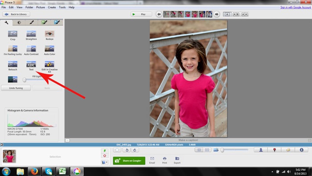This screenshot has width=312, height=176.
Task: Select last thumbnail in top filmstrip
Action: click(x=209, y=14)
